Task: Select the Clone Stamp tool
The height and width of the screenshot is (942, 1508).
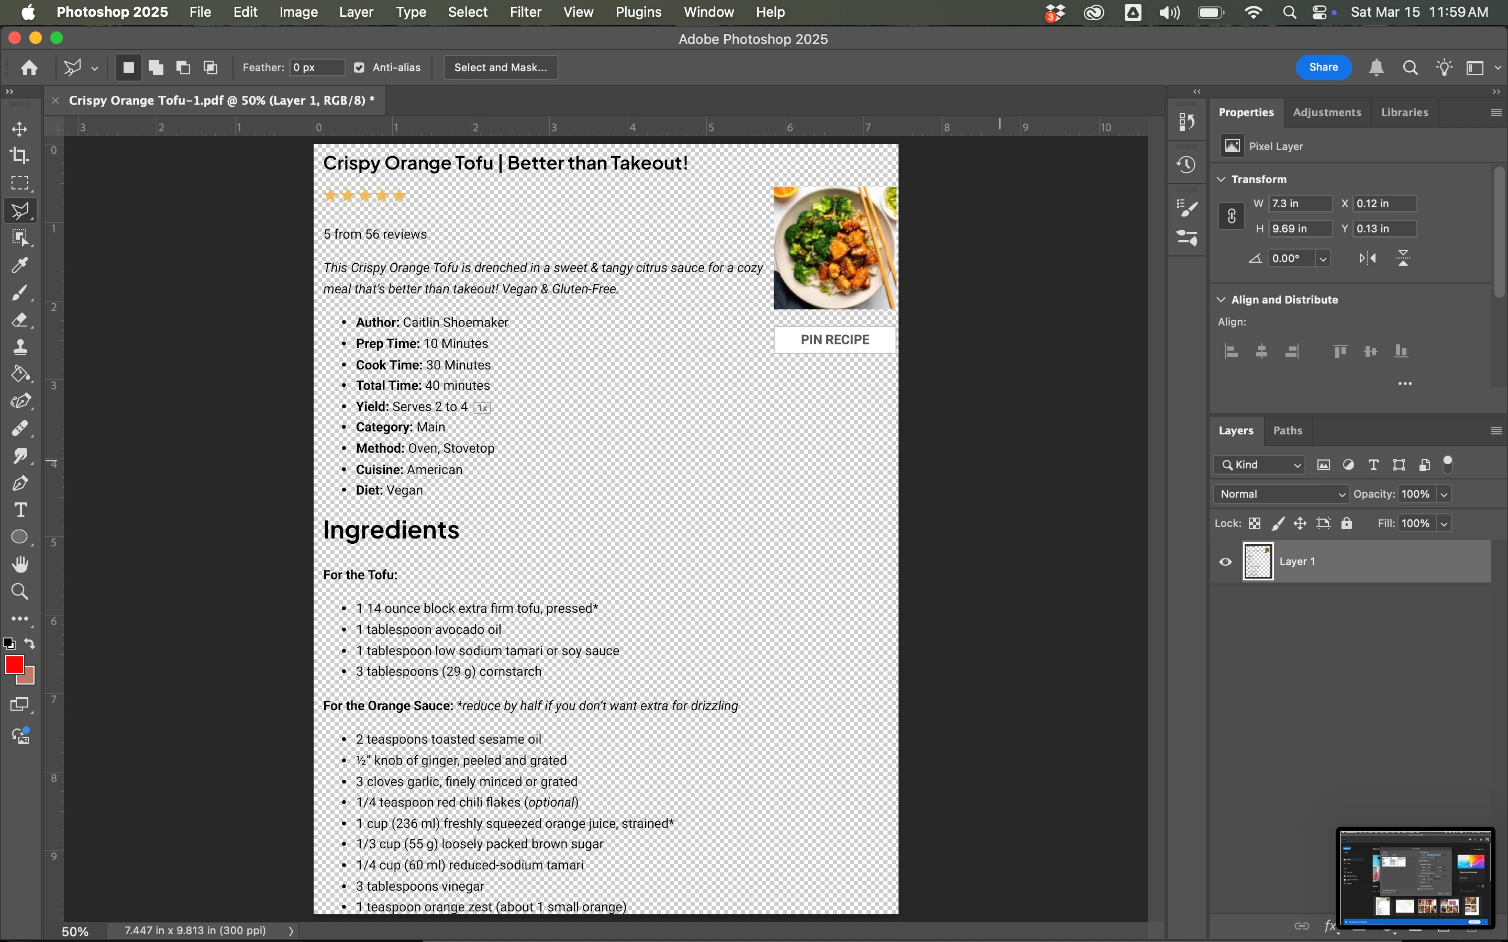Action: pyautogui.click(x=20, y=347)
